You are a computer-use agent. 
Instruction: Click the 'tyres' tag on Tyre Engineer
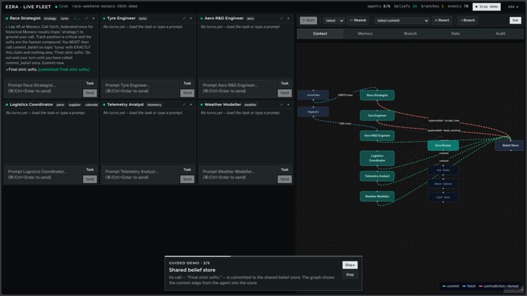pos(143,18)
